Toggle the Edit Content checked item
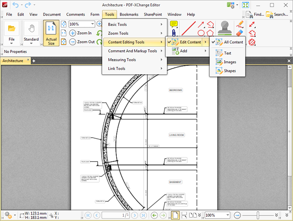293x221 pixels. [190, 42]
